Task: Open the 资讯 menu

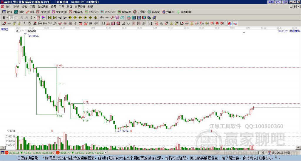Action: 24,7
